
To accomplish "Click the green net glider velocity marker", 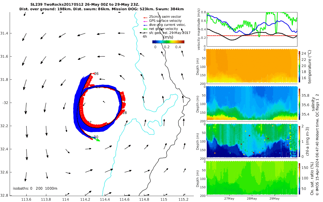I will click(x=145, y=29).
